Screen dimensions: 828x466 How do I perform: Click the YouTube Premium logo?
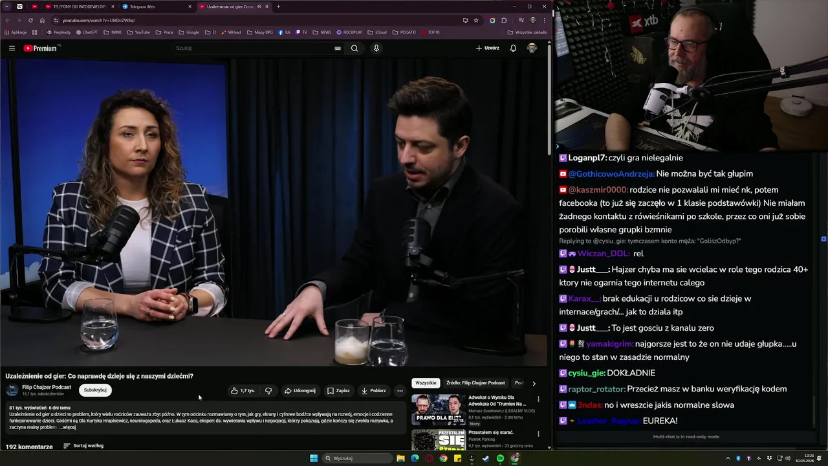point(40,48)
